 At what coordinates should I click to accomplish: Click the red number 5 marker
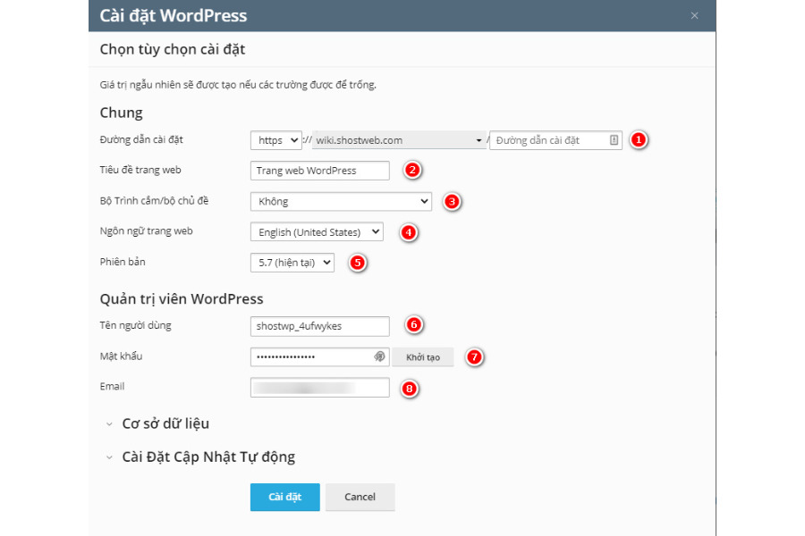[x=357, y=264]
